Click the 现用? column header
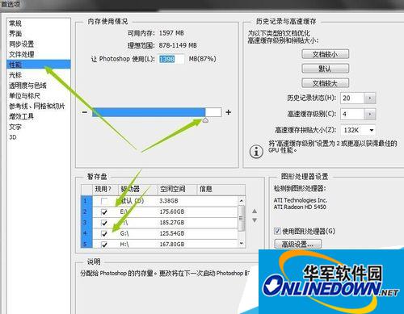Viewport: 404px width, 314px height. point(105,189)
